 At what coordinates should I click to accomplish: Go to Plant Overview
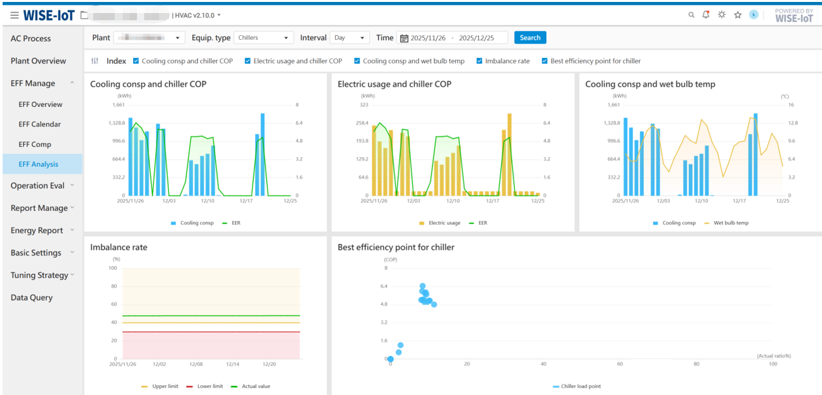click(x=38, y=61)
